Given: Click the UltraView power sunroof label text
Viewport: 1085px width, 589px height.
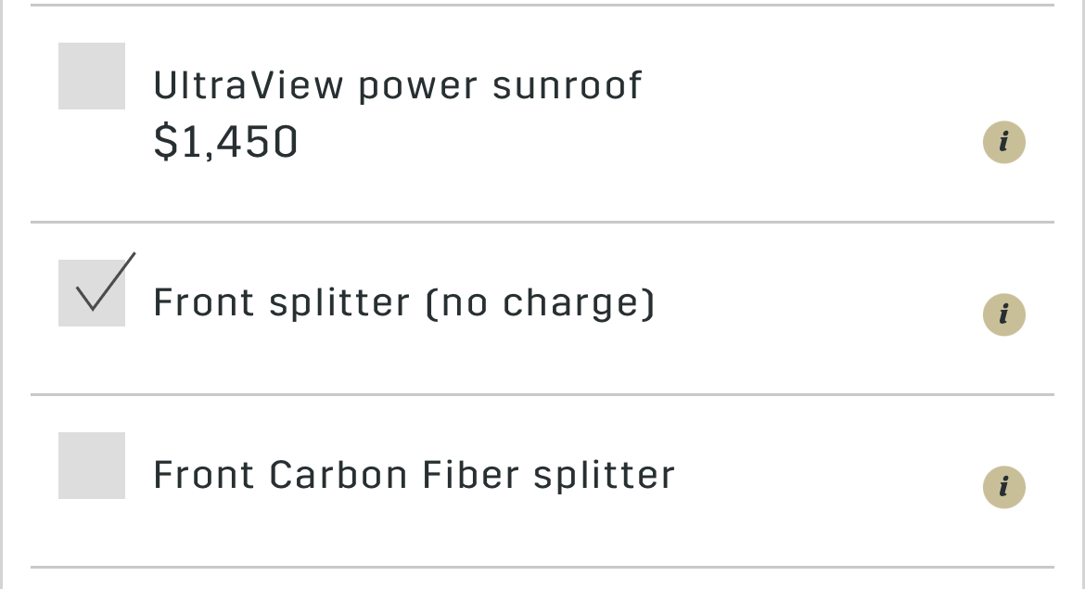Looking at the screenshot, I should (398, 86).
